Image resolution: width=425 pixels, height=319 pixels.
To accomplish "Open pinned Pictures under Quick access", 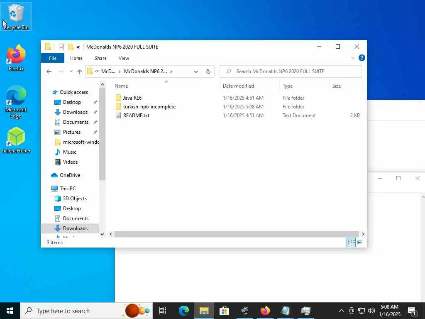I will click(x=71, y=132).
